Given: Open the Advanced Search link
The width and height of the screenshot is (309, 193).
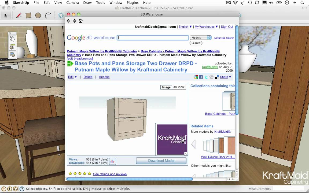Looking at the screenshot, I should [224, 38].
